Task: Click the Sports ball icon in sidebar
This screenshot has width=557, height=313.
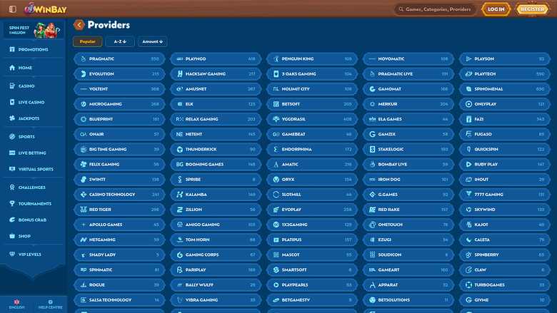Action: coord(11,136)
